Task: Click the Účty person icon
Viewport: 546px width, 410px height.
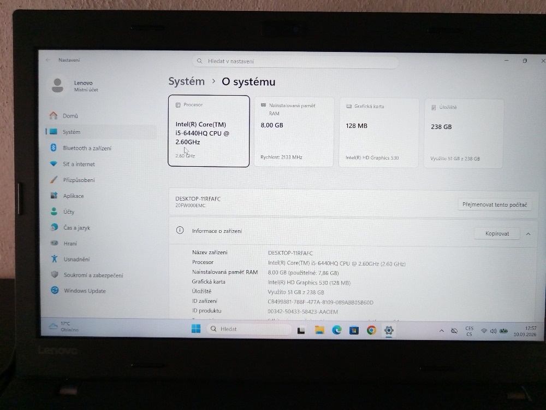Action: (54, 211)
